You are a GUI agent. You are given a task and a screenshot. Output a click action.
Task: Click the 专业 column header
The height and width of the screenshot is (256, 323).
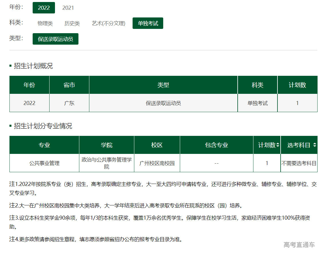point(44,145)
